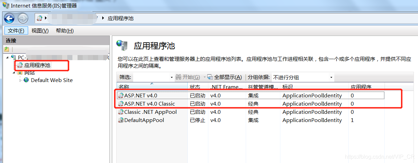The height and width of the screenshot is (163, 418).
Task: Click 集成 pipeline mode in ASP.NET v4.0 row
Action: 253,95
